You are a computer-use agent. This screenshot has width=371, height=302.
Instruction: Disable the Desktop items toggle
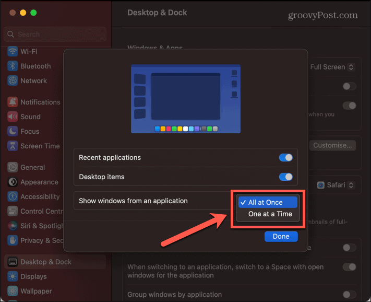coord(285,177)
